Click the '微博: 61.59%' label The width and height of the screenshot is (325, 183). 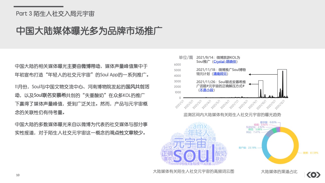click(x=310, y=153)
